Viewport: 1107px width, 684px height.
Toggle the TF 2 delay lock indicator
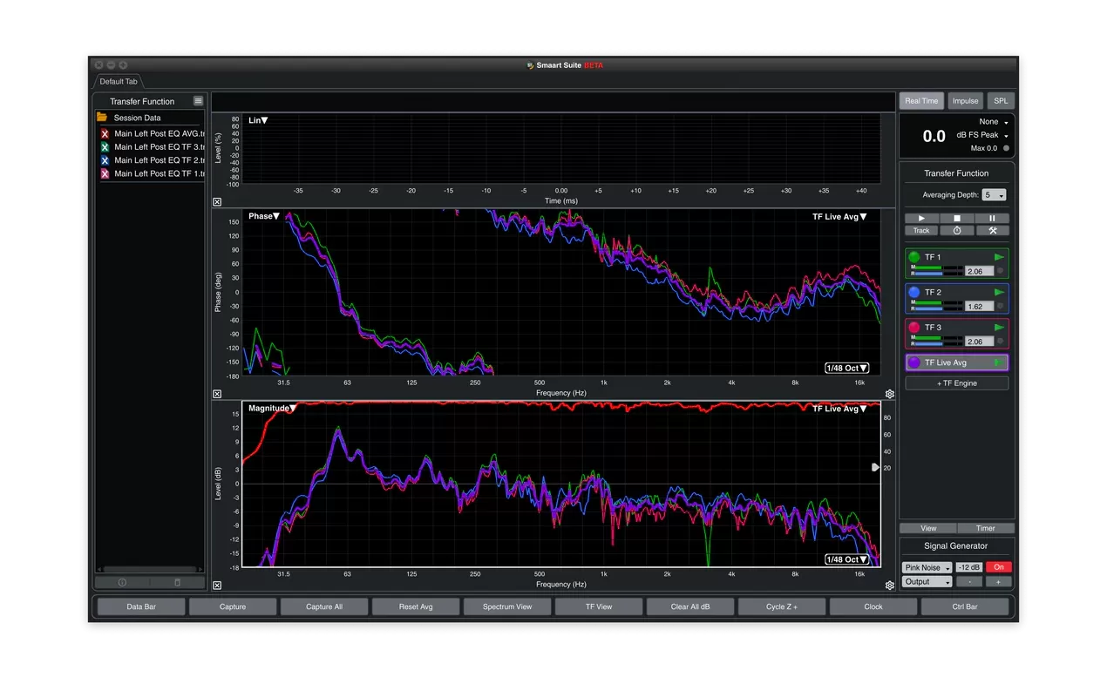point(1001,306)
